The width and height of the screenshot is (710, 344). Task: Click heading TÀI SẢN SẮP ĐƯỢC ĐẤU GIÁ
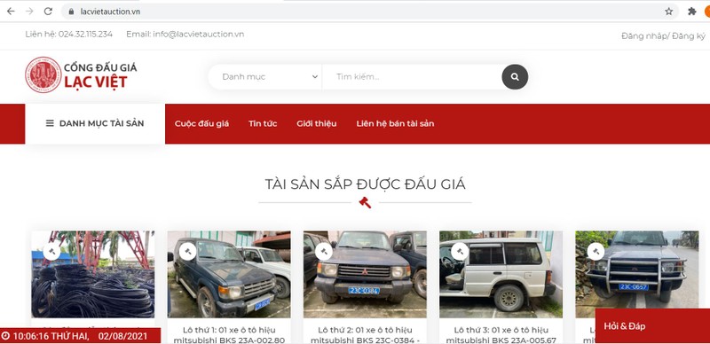[365, 184]
